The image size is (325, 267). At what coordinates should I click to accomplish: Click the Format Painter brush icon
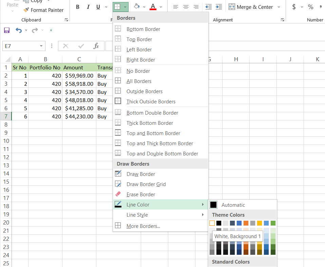26,10
